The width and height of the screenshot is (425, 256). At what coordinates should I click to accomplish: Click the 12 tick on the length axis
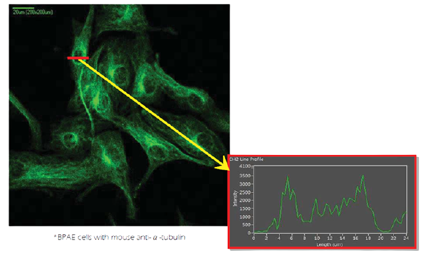point(329,238)
